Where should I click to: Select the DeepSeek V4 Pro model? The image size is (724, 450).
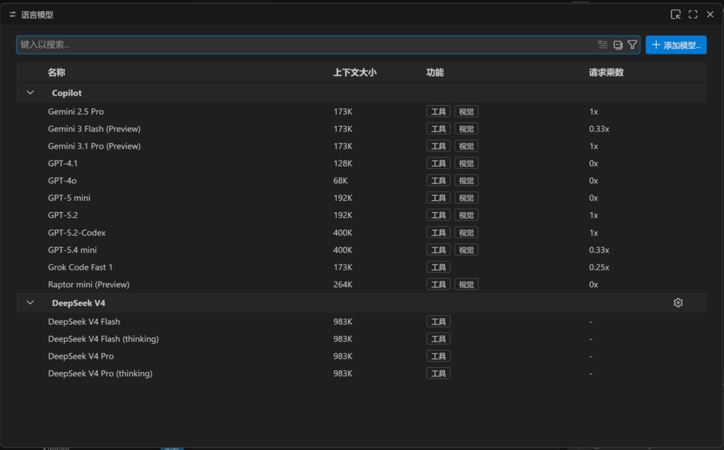pos(81,356)
